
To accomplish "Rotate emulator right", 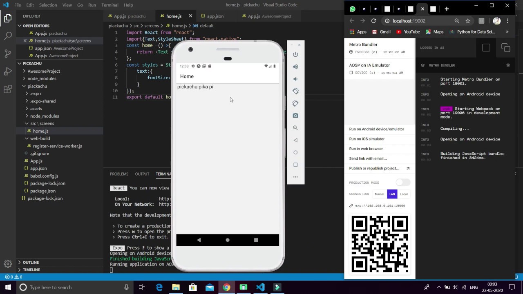I will (x=295, y=103).
